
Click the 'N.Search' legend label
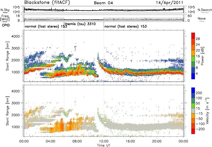click(205, 10)
